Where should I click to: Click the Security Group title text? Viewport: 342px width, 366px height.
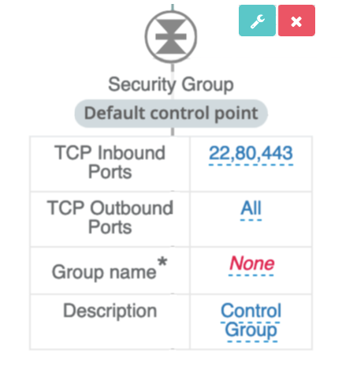point(171,84)
